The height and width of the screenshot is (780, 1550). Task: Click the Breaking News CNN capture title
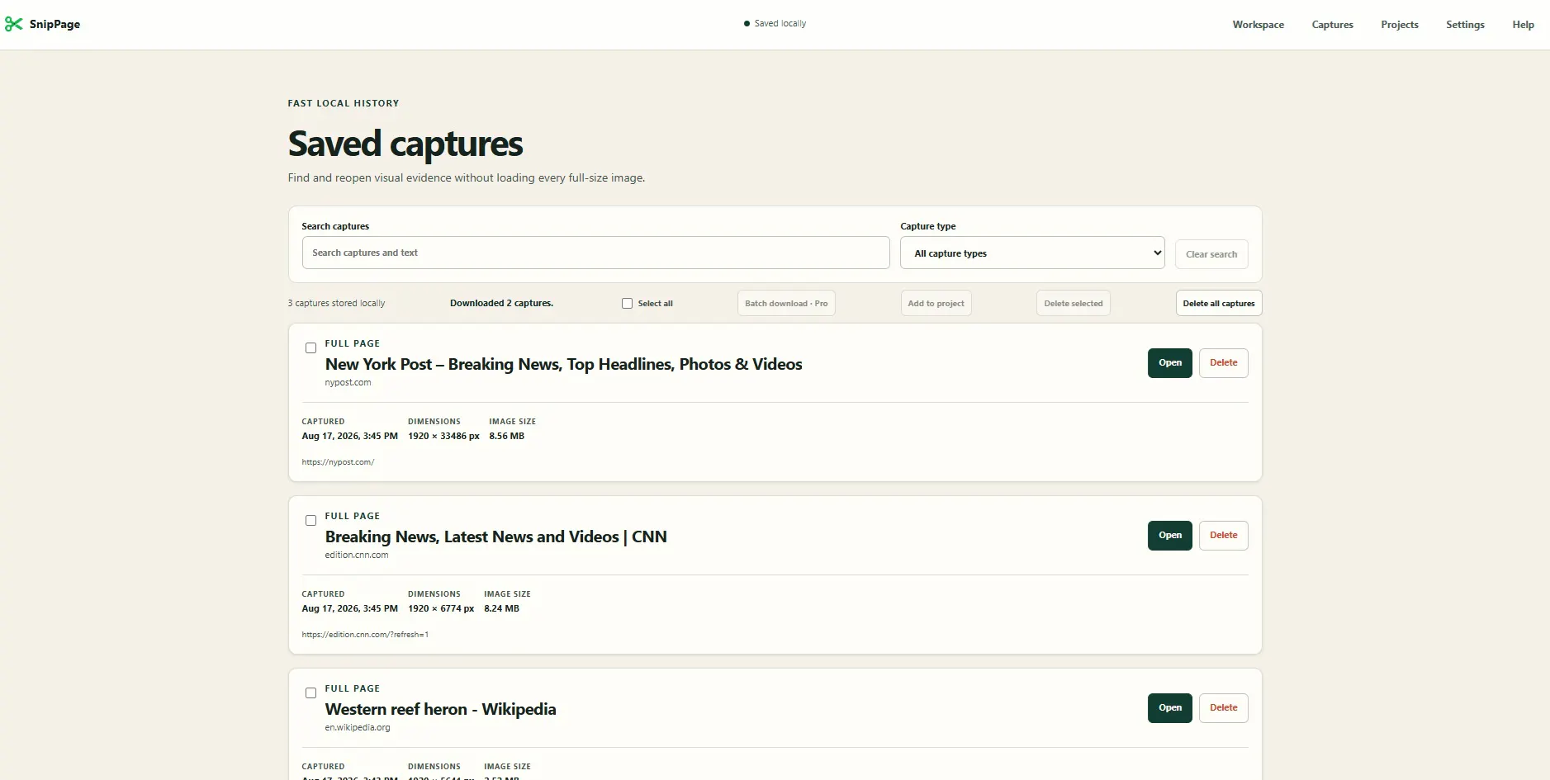tap(495, 537)
